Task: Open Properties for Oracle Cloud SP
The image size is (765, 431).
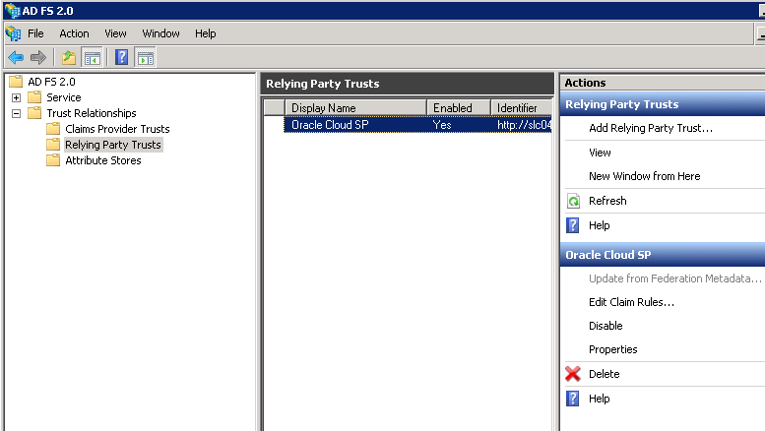Action: pyautogui.click(x=612, y=349)
